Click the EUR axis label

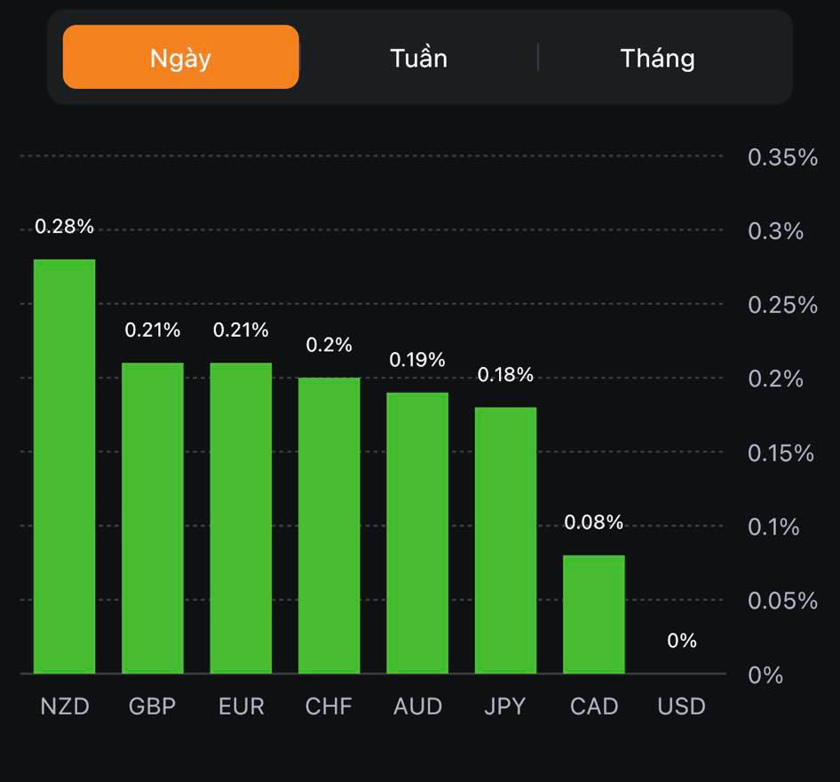click(x=242, y=706)
